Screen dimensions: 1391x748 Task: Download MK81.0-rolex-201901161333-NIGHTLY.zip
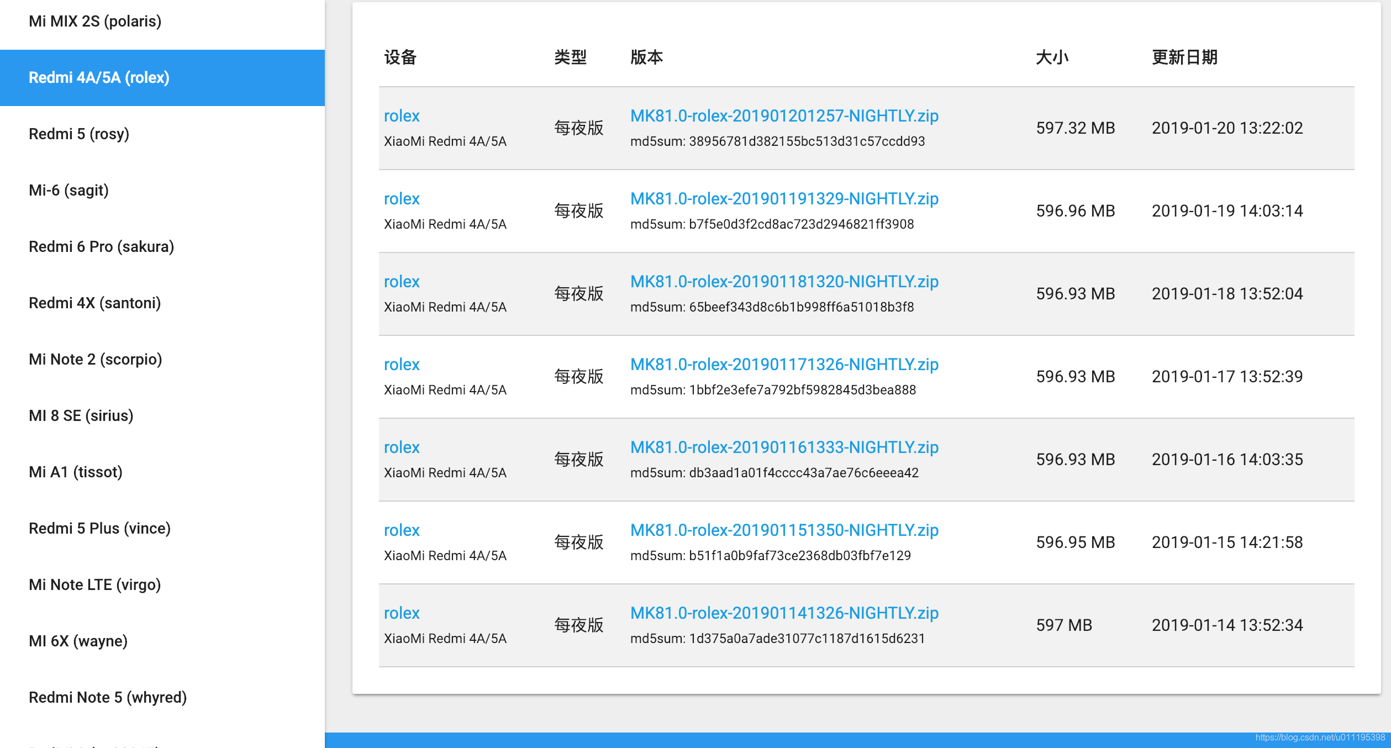click(x=784, y=447)
